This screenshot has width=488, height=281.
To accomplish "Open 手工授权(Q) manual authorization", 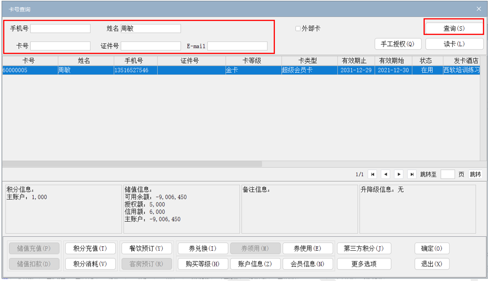I will point(398,44).
